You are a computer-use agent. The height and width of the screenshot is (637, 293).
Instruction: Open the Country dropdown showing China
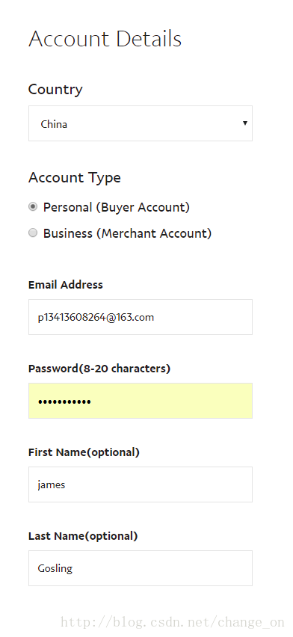pyautogui.click(x=141, y=123)
